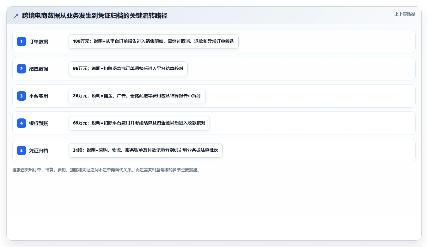Image resolution: width=428 pixels, height=247 pixels.
Task: Click the 上下游路径 label in the header
Action: (405, 14)
